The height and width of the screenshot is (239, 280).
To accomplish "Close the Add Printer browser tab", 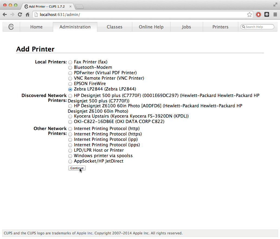I will 70,7.
